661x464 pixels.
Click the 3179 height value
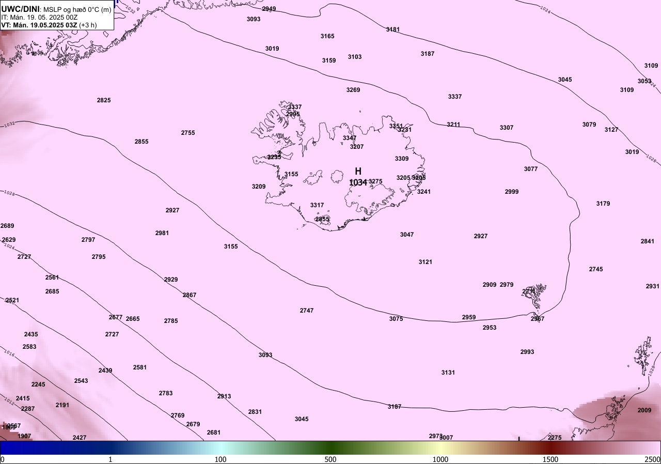[x=603, y=204]
